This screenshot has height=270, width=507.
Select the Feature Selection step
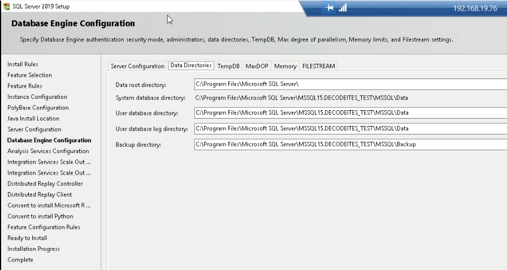point(29,75)
